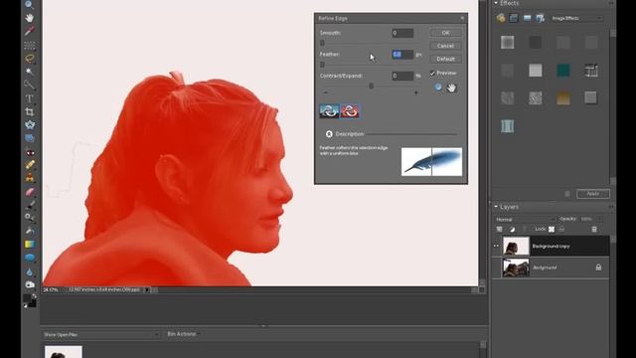Image resolution: width=636 pixels, height=358 pixels.
Task: Switch to red custom overlay view
Action: pos(350,110)
